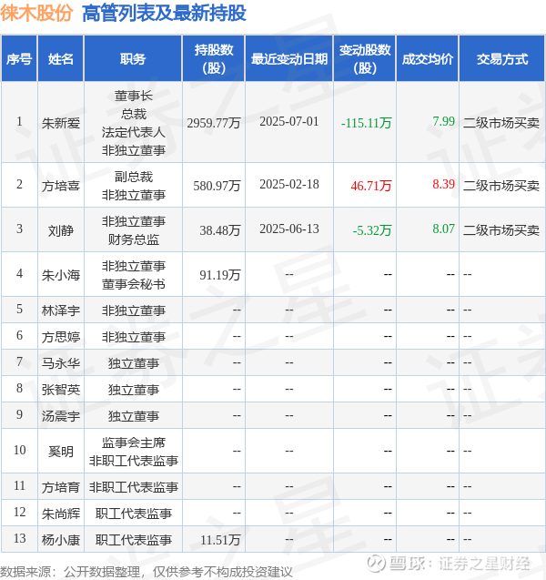
Task: Click the average price 8.39
Action: point(443,184)
